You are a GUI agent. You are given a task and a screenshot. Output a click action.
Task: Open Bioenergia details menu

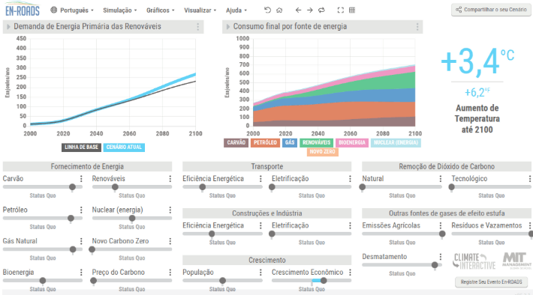pyautogui.click(x=81, y=273)
